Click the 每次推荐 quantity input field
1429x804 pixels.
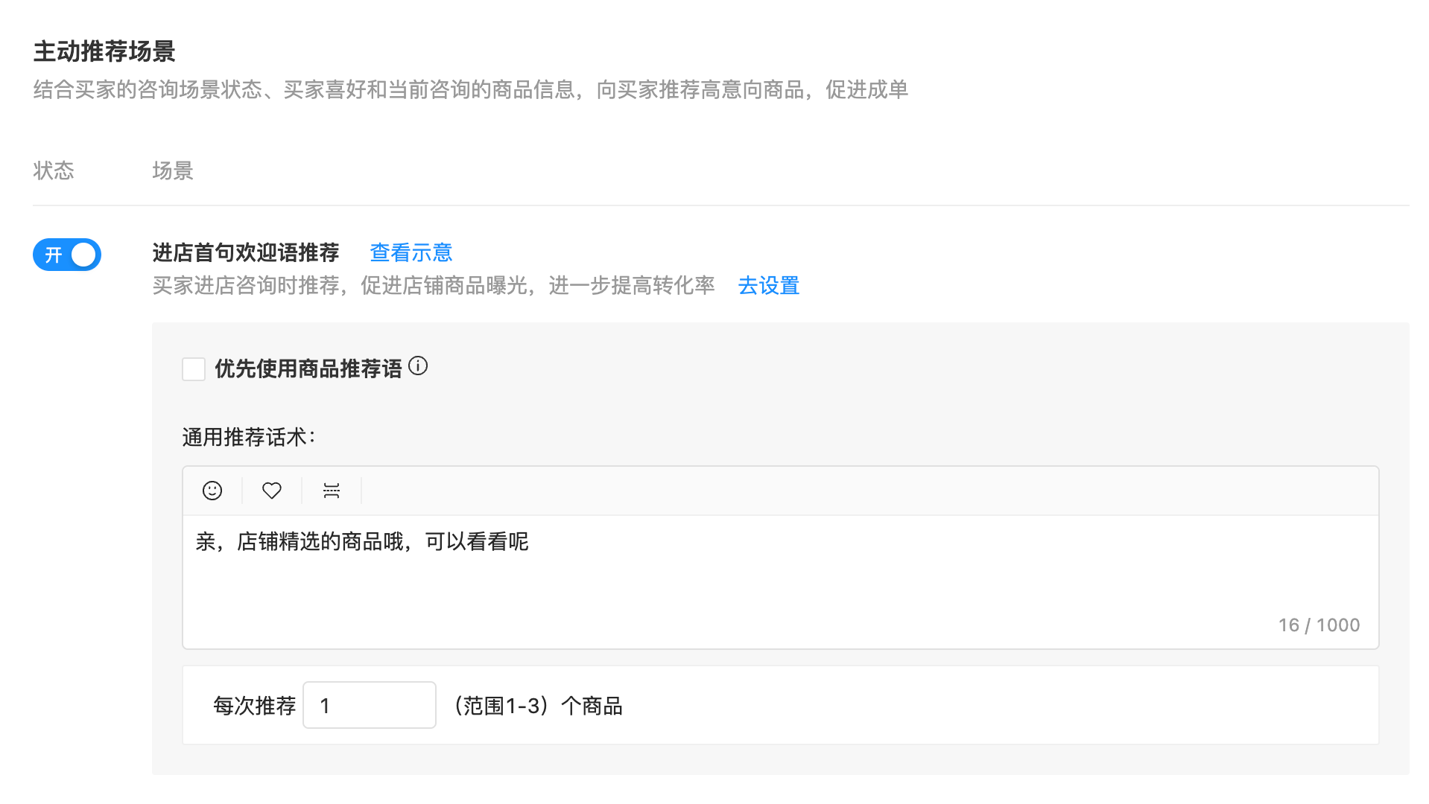(370, 705)
